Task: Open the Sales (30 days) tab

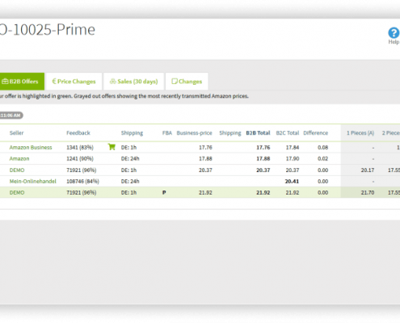Action: [x=133, y=82]
